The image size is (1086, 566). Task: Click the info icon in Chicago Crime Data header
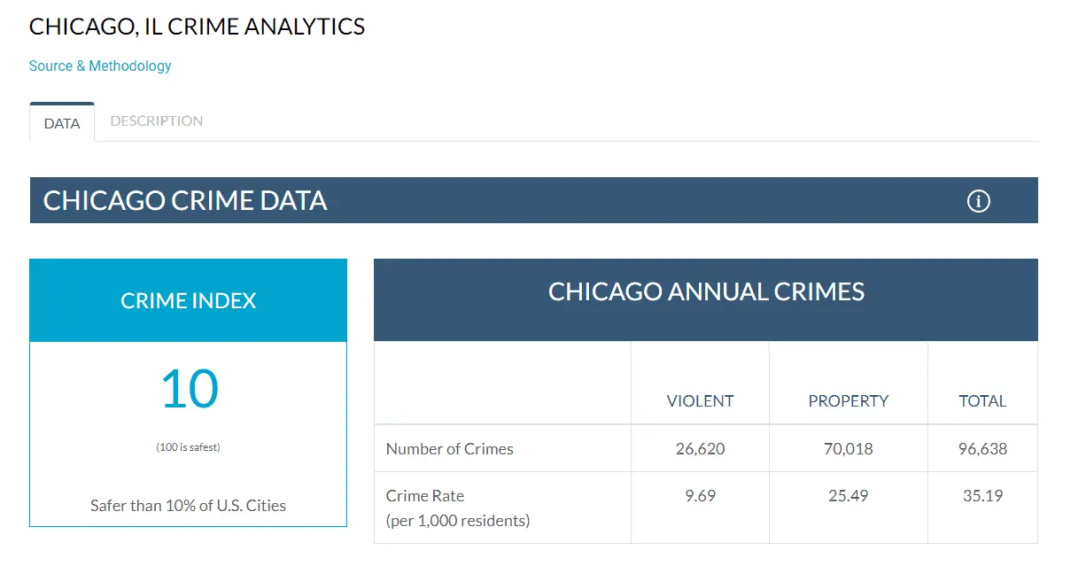coord(978,201)
